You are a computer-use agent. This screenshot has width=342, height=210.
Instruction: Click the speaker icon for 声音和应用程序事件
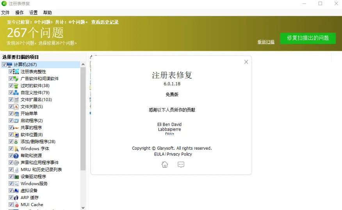16,163
